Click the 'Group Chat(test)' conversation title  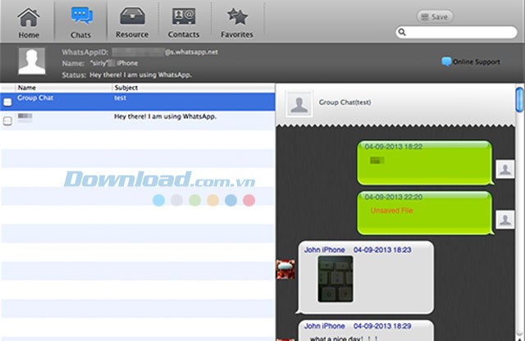(x=345, y=102)
